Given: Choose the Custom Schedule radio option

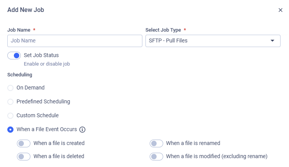Looking at the screenshot, I should pyautogui.click(x=10, y=115).
